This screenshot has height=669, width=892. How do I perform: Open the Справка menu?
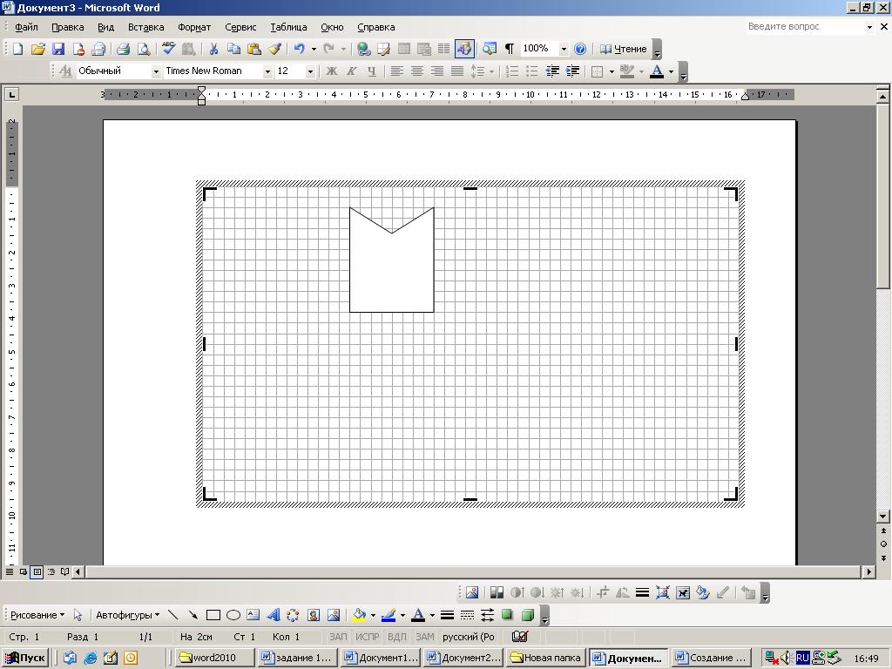tap(376, 27)
